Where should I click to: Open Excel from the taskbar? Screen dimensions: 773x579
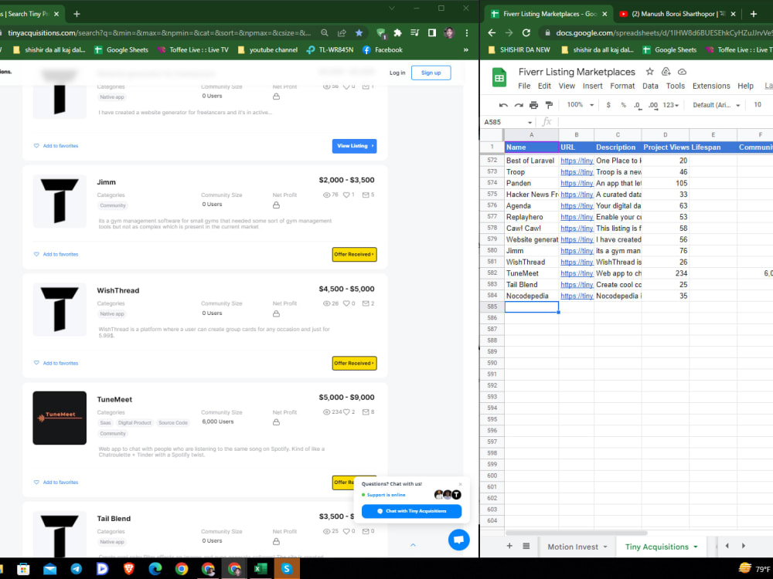tap(260, 569)
